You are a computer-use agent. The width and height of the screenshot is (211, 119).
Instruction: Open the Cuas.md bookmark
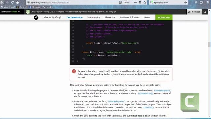click(22, 7)
